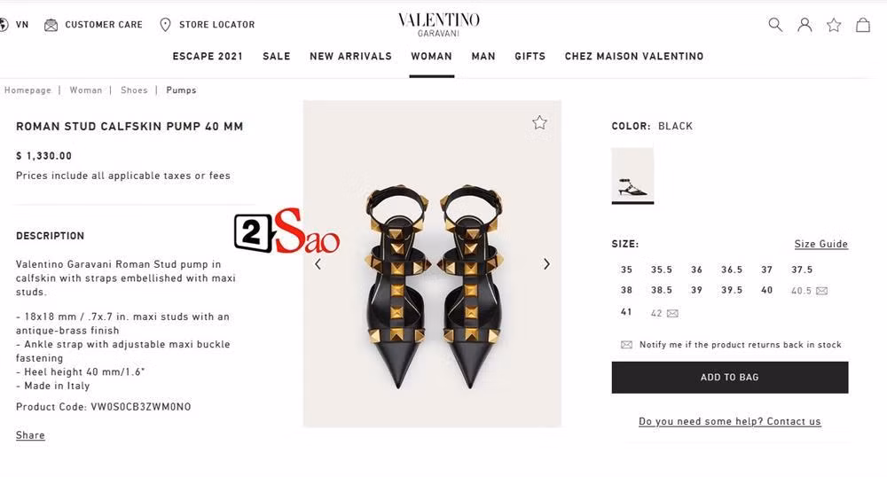Select size 37.5
Screen dimensions: 887x477
pyautogui.click(x=802, y=270)
